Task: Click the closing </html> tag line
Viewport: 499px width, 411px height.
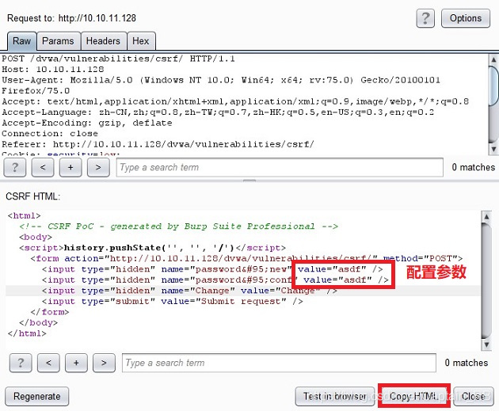Action: coord(27,333)
